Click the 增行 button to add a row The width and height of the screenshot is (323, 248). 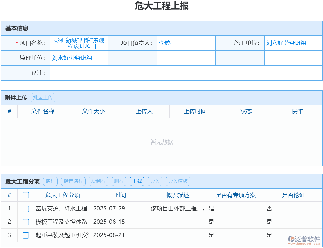[50, 181]
